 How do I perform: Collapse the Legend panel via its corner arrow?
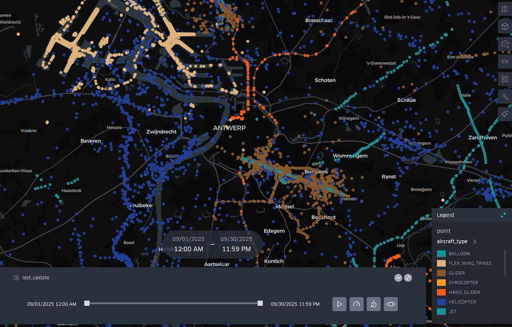pyautogui.click(x=503, y=215)
